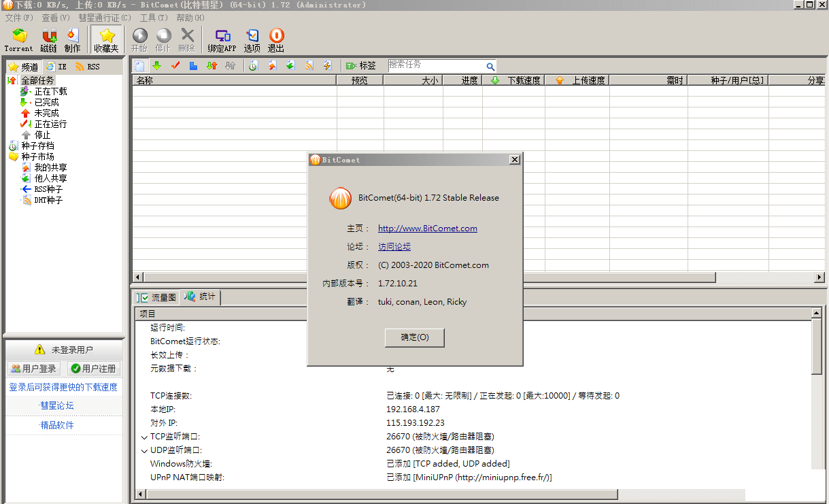This screenshot has width=829, height=504.
Task: Open the 文件(F) menu
Action: (x=19, y=18)
